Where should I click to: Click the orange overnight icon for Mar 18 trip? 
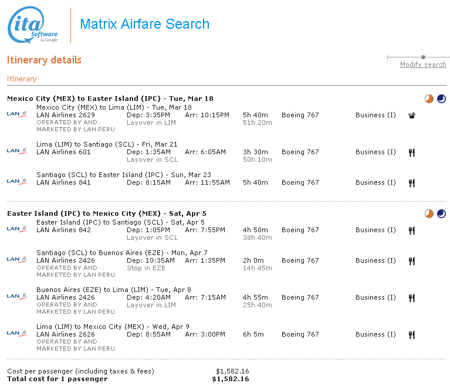(429, 99)
